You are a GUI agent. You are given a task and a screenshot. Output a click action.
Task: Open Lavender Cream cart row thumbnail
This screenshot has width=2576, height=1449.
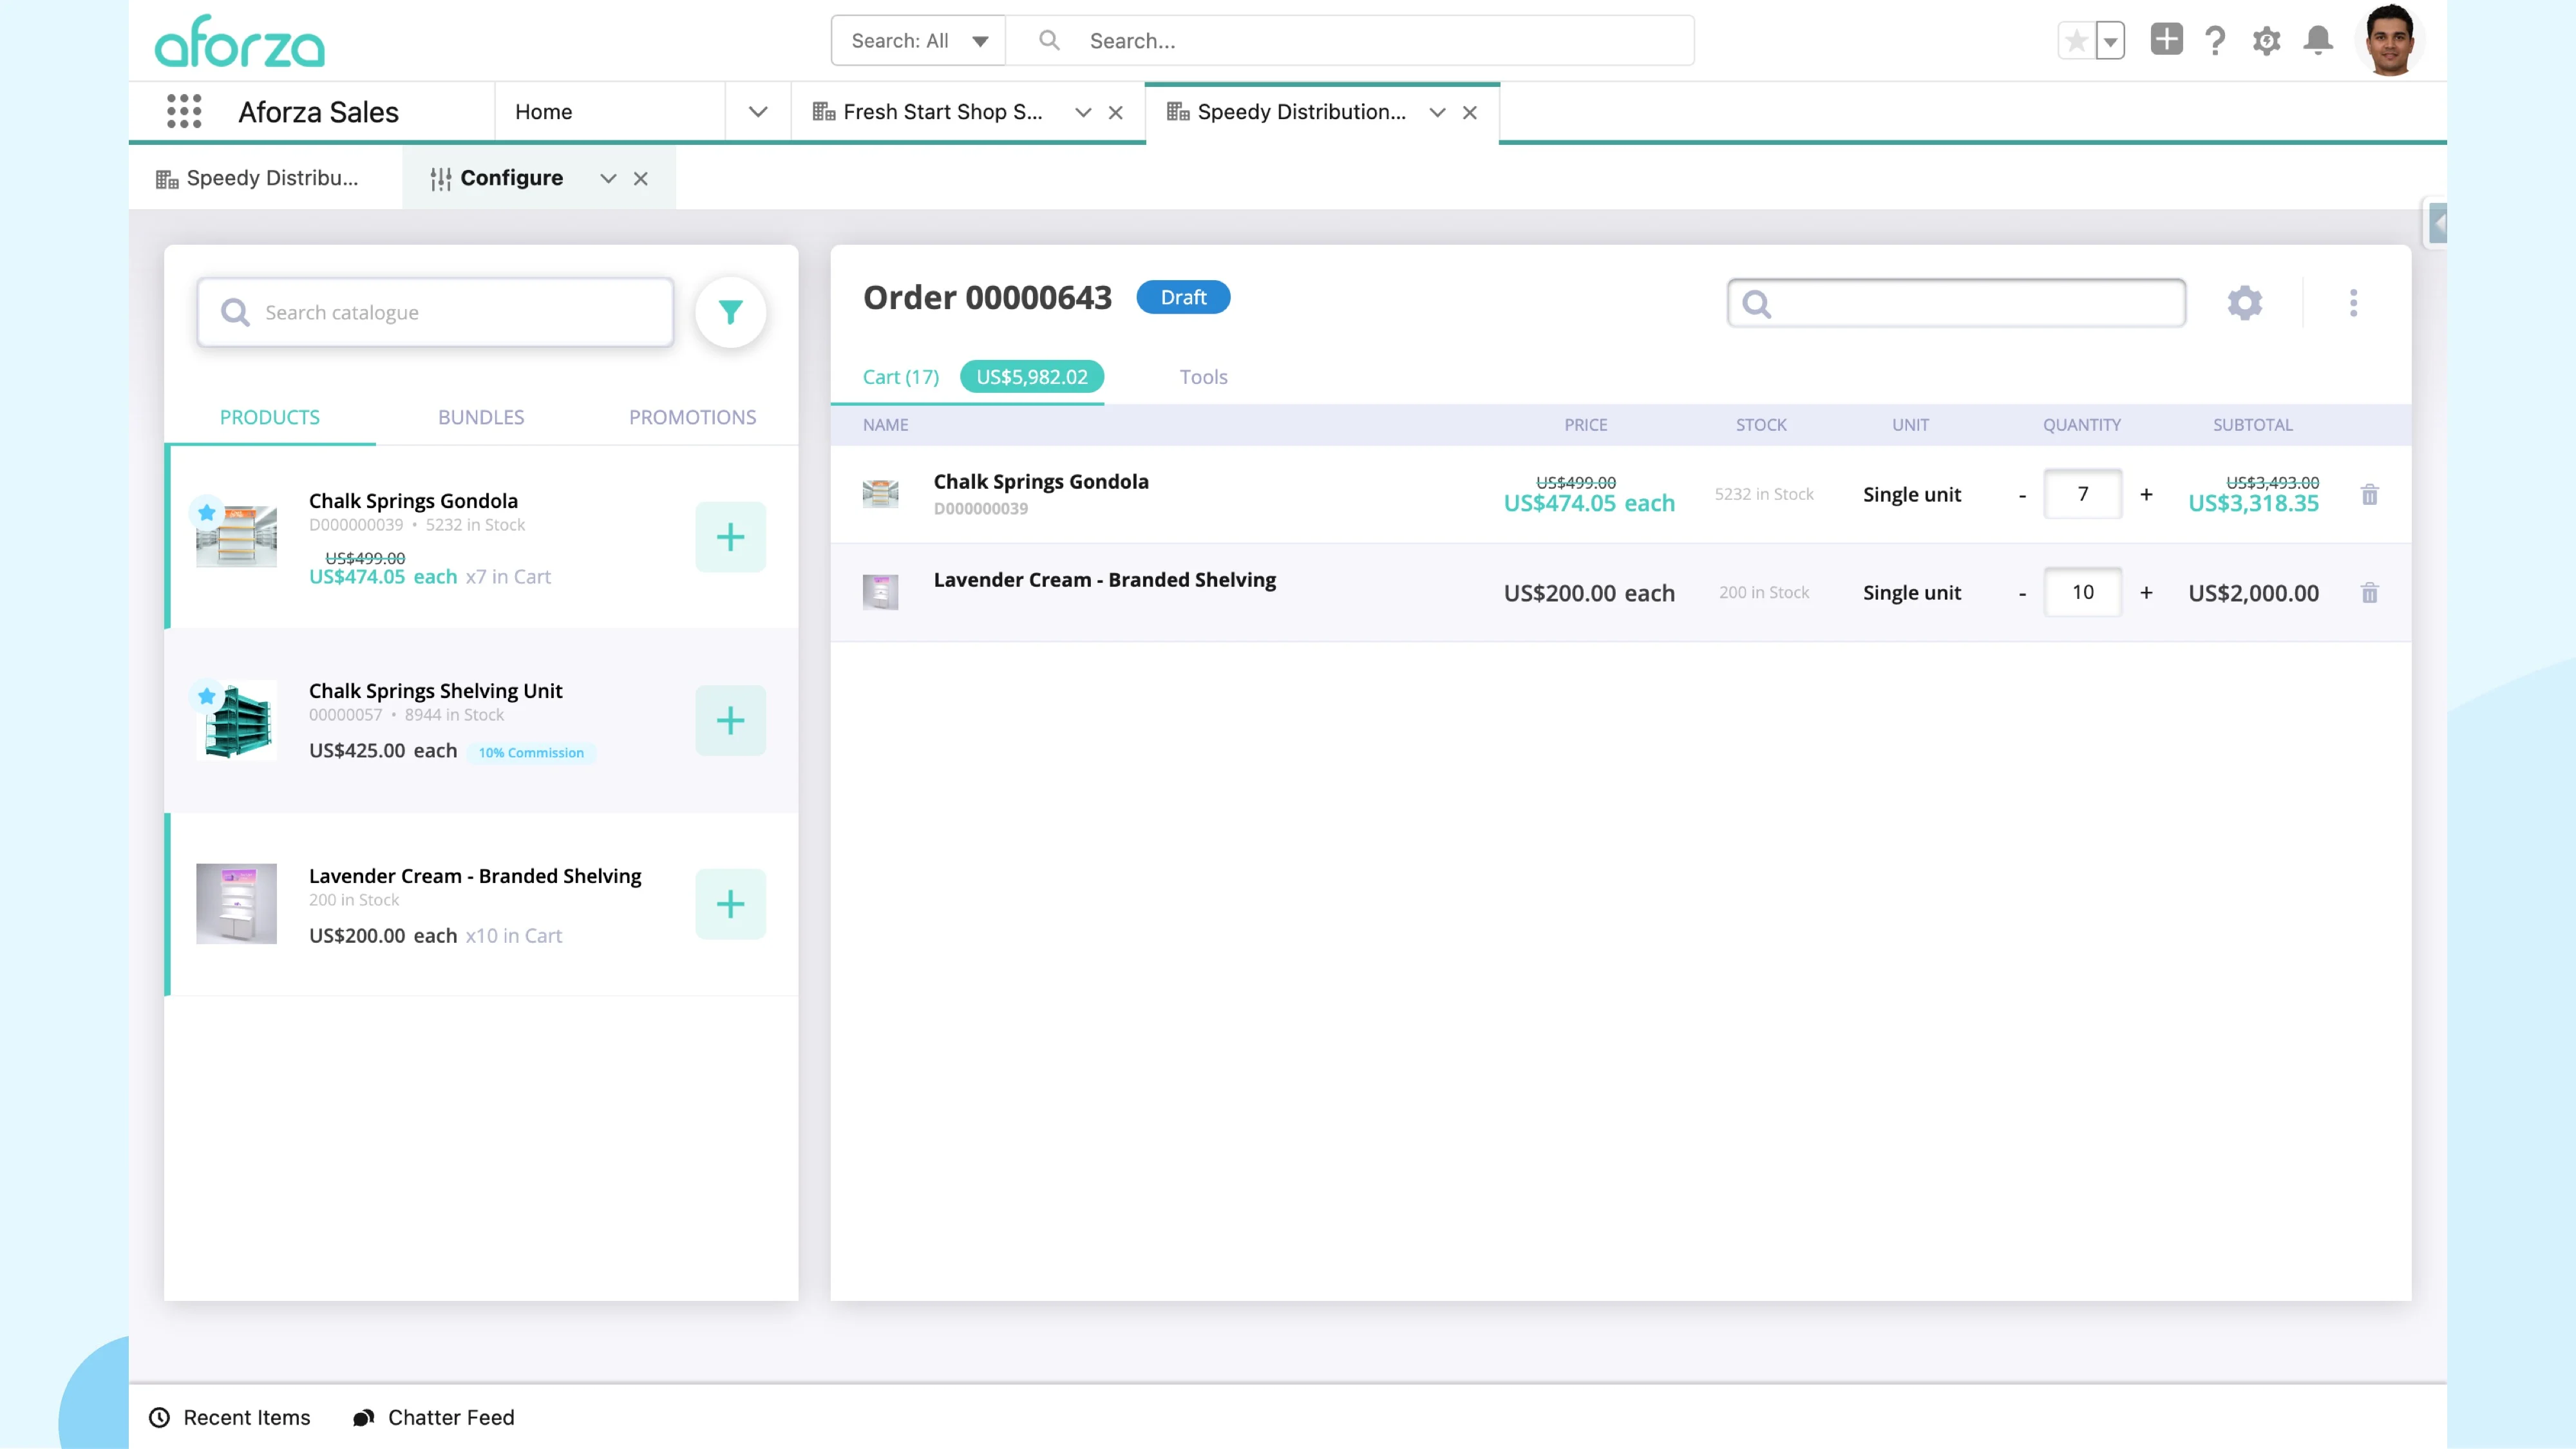(880, 592)
